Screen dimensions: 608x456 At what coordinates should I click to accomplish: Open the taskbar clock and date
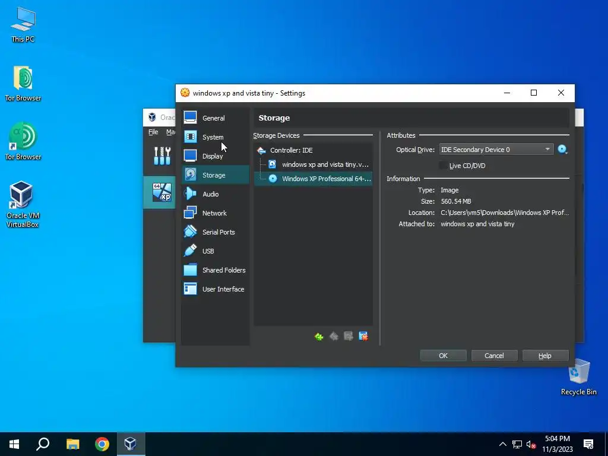coord(557,444)
